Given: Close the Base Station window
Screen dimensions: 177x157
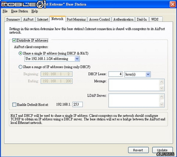Looking at the screenshot, I should (173, 4).
